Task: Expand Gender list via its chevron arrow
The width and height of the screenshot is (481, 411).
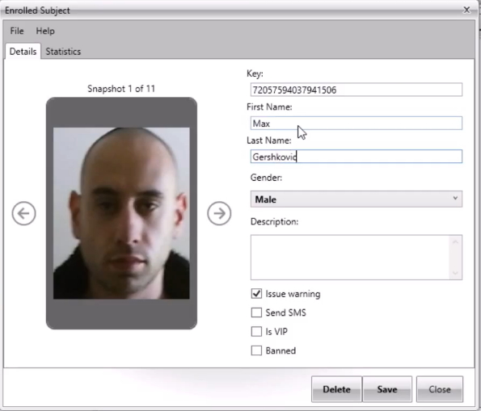Action: point(455,199)
